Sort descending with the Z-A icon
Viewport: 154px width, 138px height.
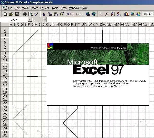tap(119, 14)
